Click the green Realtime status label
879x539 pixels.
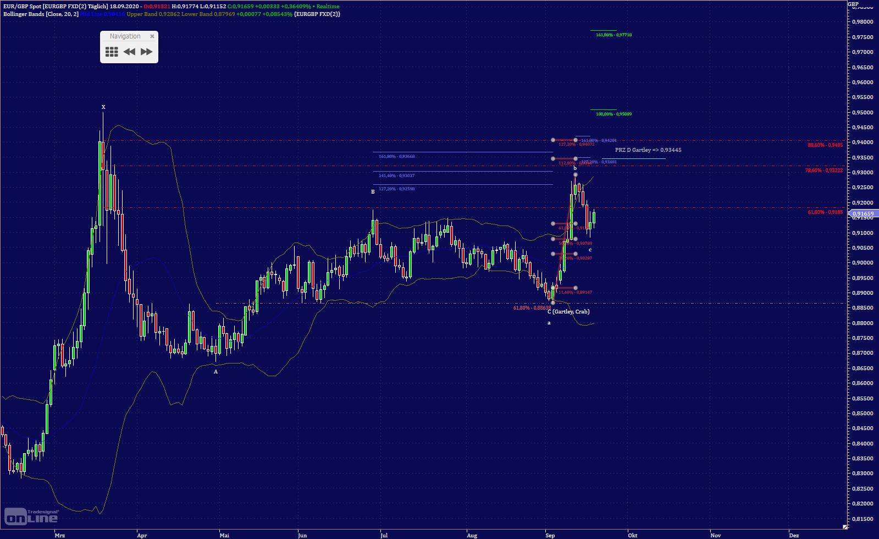click(x=328, y=6)
